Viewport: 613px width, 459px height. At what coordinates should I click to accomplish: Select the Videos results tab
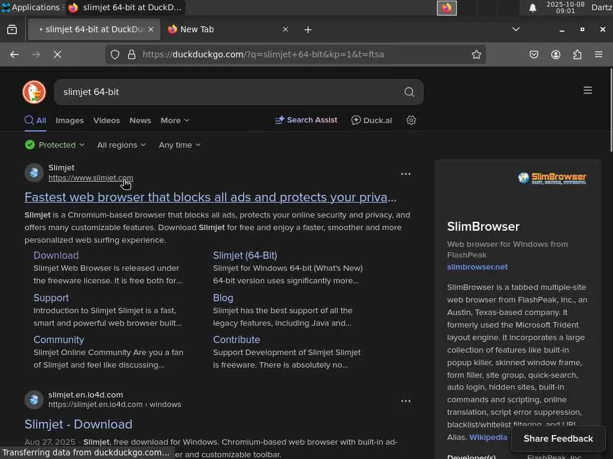tap(107, 121)
